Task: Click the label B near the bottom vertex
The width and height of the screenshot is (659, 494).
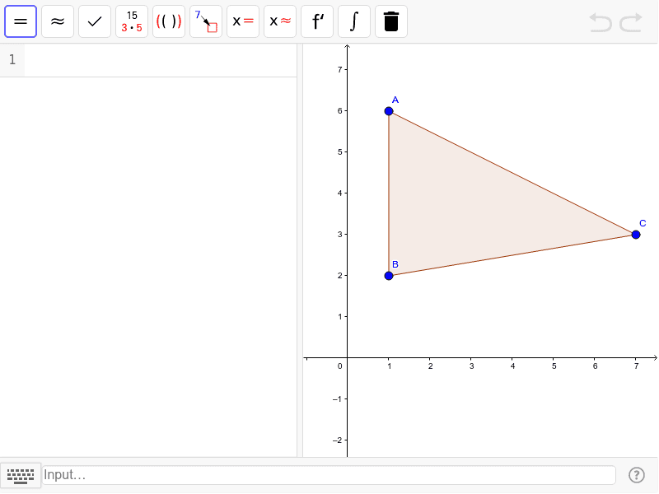Action: point(395,264)
